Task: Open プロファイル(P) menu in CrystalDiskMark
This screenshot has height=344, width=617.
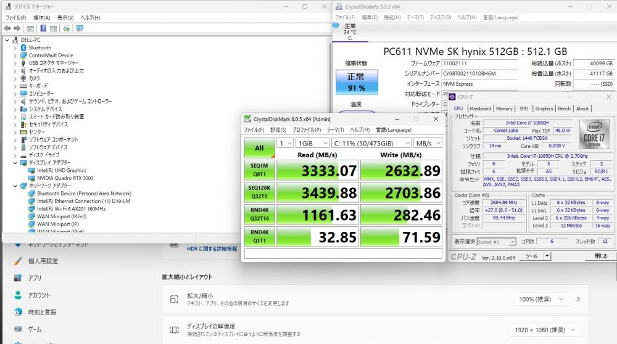Action: [307, 129]
